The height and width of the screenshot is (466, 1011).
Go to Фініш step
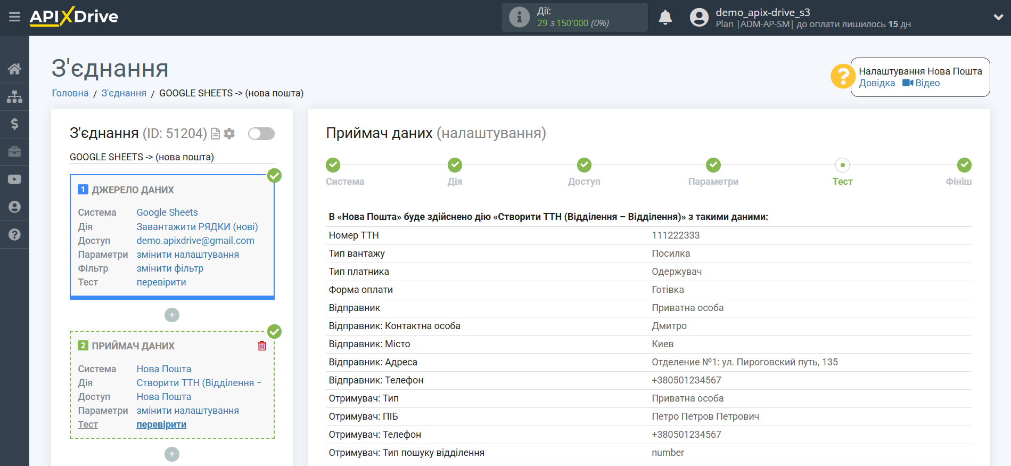(964, 165)
